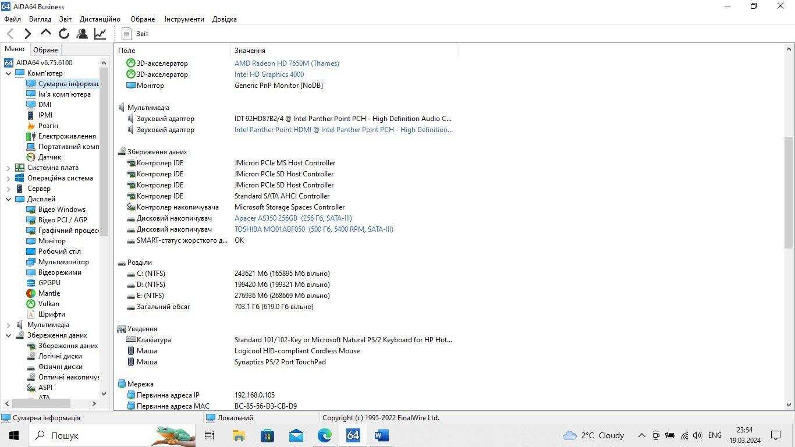Click the Поле column header
Viewport: 795px width, 447px height.
click(173, 51)
